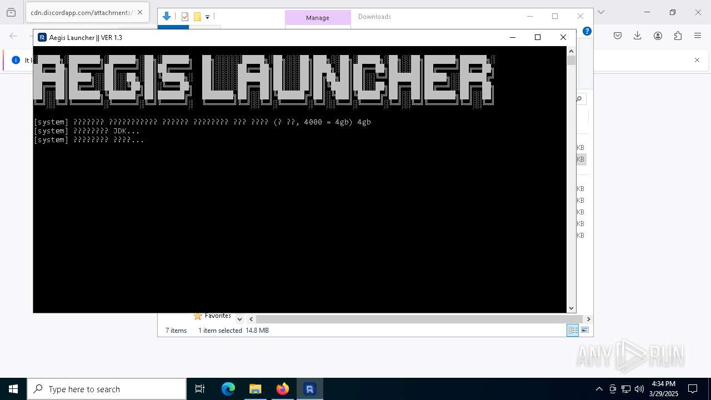This screenshot has height=400, width=711.
Task: Open the Windows Start menu
Action: pos(13,389)
